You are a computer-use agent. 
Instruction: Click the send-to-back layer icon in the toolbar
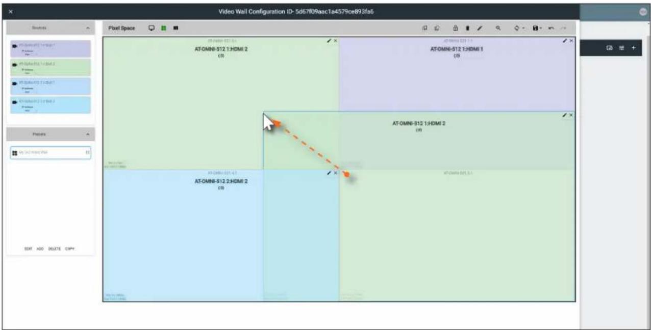[x=436, y=28]
